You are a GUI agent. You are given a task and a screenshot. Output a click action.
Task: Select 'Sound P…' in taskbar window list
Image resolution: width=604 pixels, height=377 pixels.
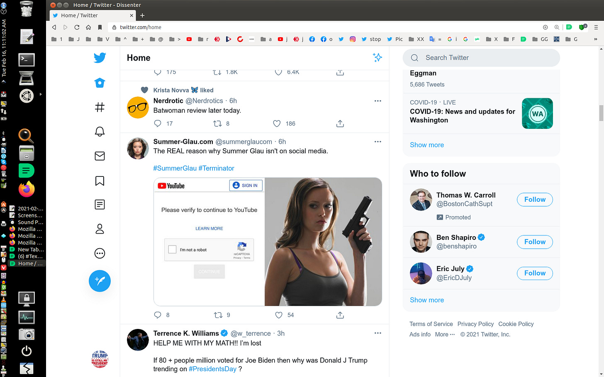(x=27, y=222)
